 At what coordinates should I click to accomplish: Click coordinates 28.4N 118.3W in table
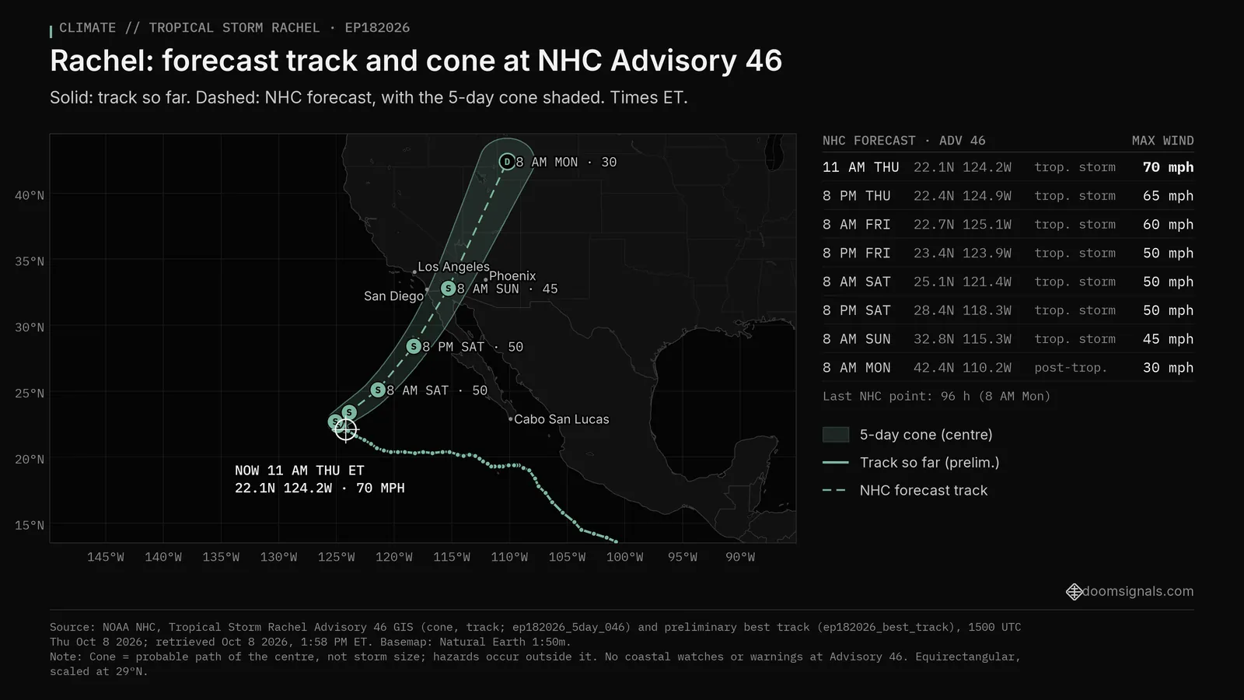pyautogui.click(x=963, y=310)
